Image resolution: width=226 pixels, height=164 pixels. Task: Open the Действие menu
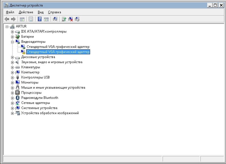[x=26, y=12]
